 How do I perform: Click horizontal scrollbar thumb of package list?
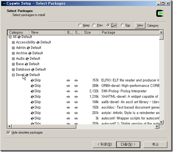tap(44, 126)
